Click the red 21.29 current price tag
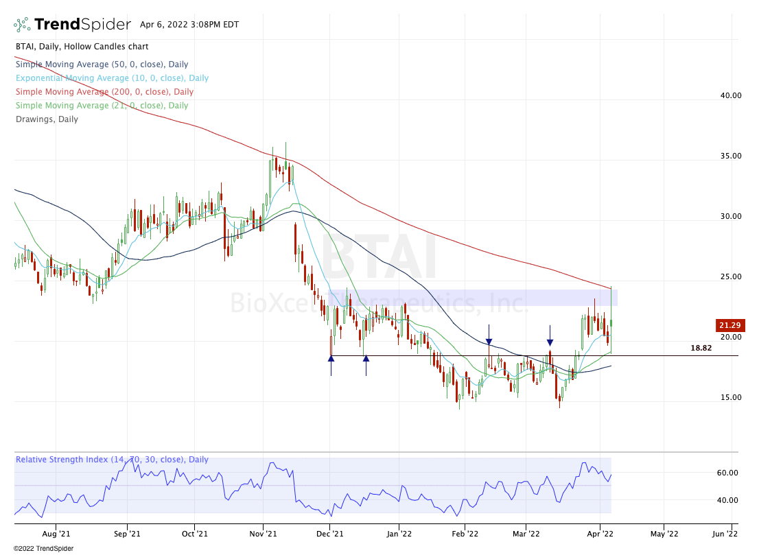The image size is (759, 555). tap(730, 325)
